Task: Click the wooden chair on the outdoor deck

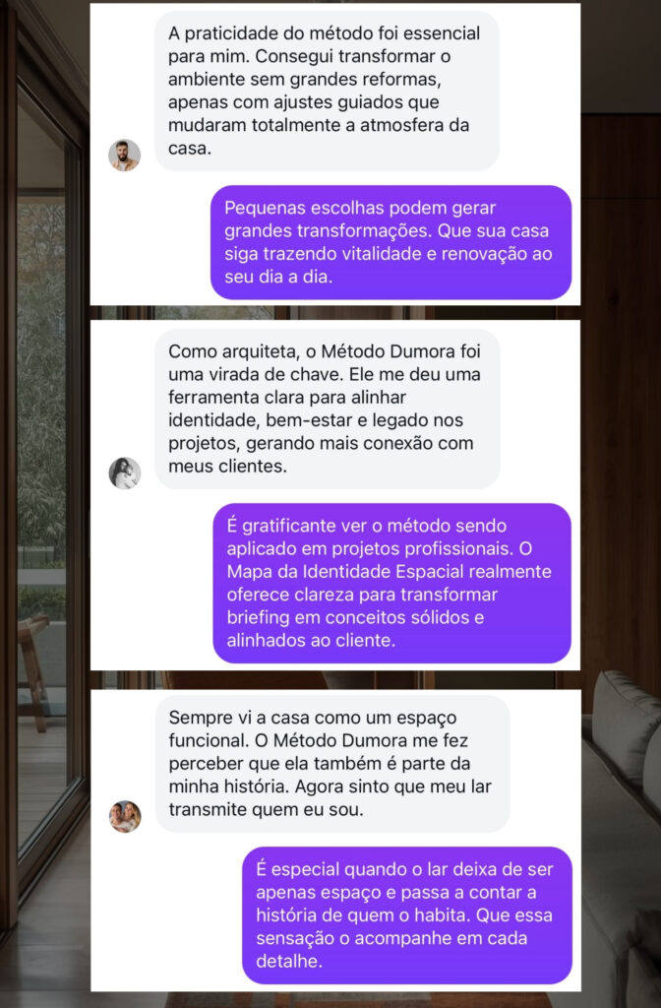Action: (x=33, y=668)
